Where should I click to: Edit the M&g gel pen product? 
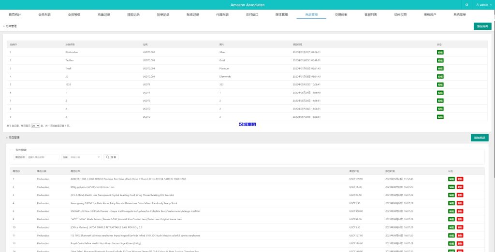[x=451, y=187]
